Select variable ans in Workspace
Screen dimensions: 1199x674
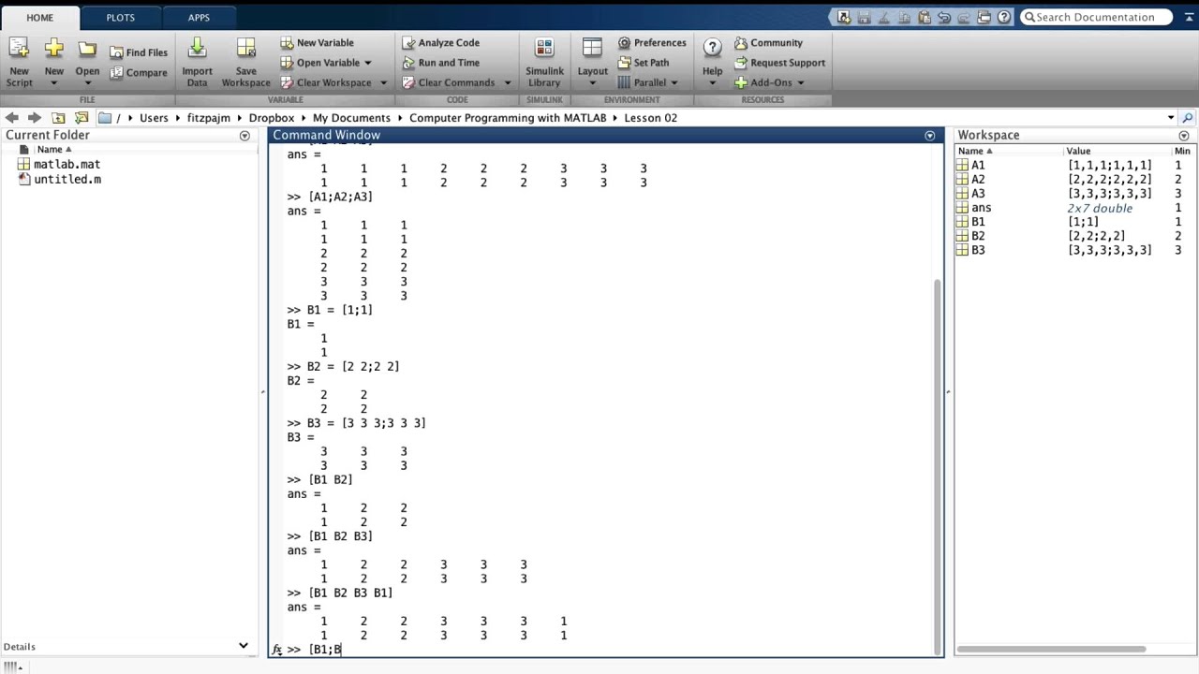(981, 208)
